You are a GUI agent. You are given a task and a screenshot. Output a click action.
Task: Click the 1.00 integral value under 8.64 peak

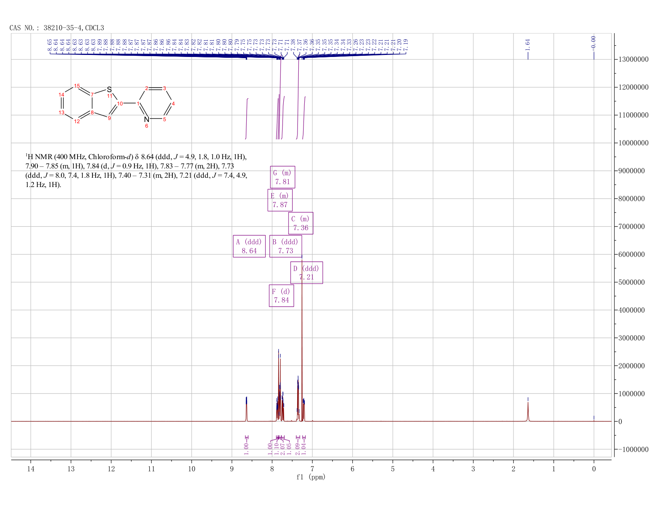247,448
